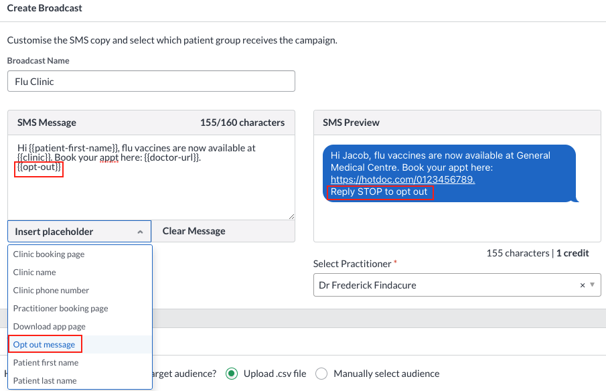The height and width of the screenshot is (391, 606).
Task: Click the Clear Message button
Action: [193, 231]
